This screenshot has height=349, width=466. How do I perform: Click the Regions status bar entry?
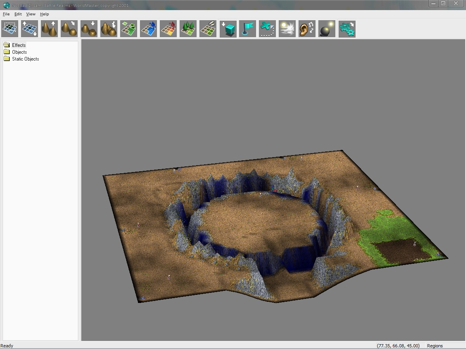(x=435, y=346)
